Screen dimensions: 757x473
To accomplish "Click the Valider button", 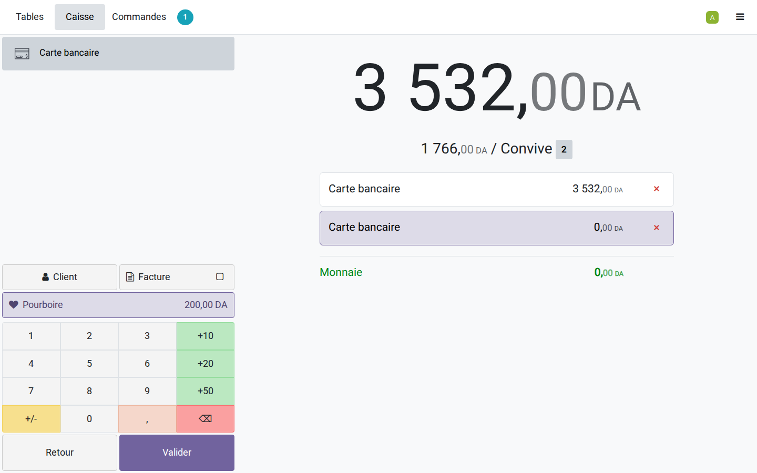I will 177,453.
